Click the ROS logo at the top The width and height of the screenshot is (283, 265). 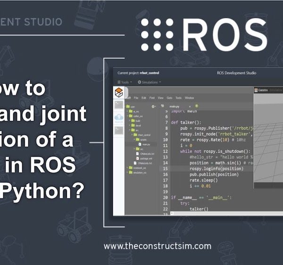tap(204, 34)
